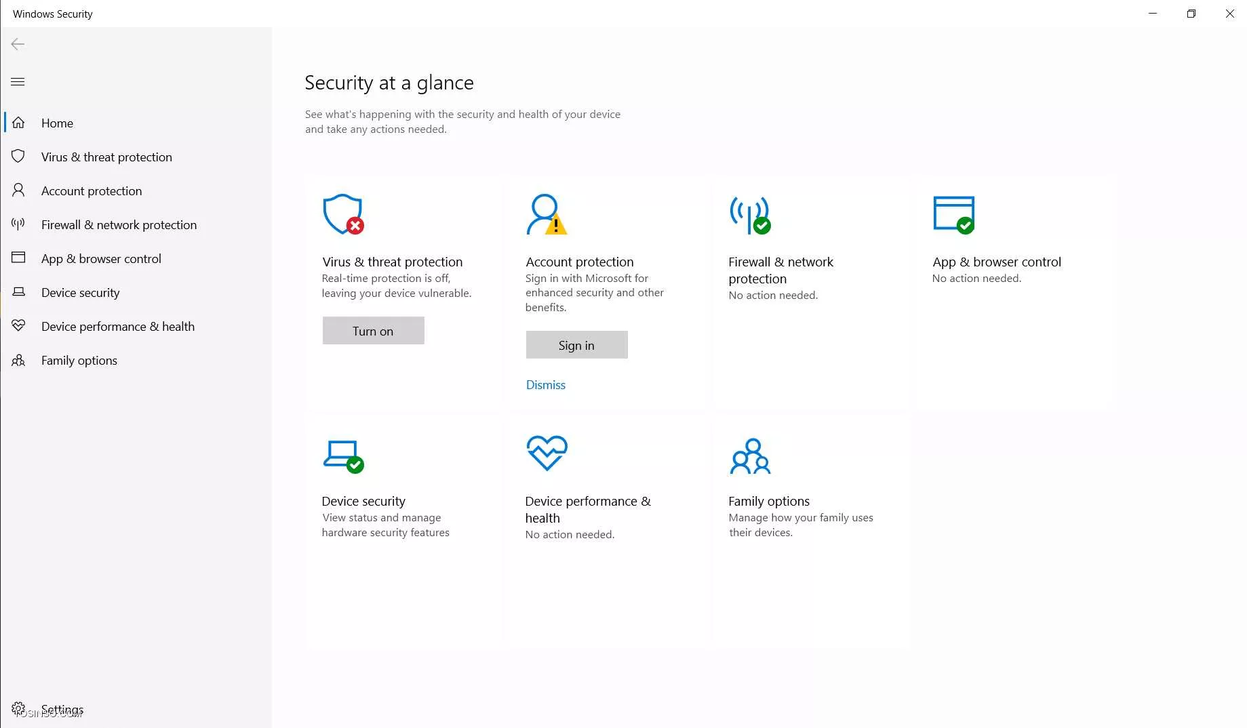
Task: Click 'Manage how your family uses their devices' text
Action: (801, 525)
